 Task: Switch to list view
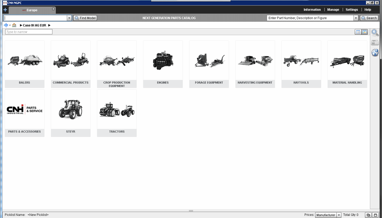358,32
